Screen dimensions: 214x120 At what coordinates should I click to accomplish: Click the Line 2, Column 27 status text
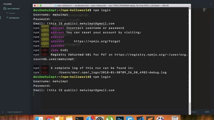point(14,112)
